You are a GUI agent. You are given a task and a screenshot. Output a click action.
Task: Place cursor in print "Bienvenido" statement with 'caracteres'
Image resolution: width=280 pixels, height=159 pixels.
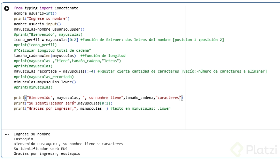click(98, 98)
